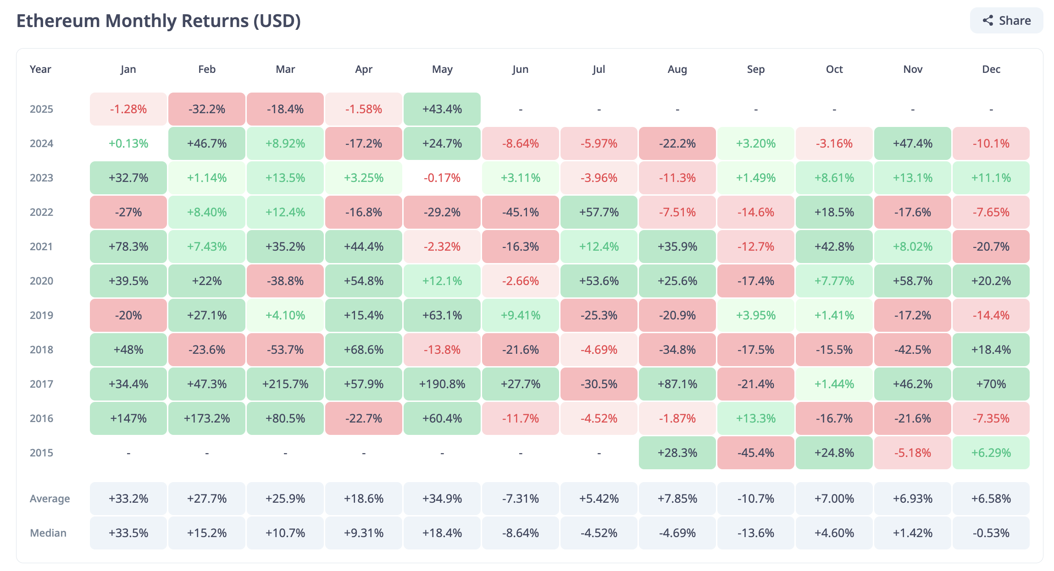Select the Year column header
The height and width of the screenshot is (571, 1054).
[x=40, y=69]
